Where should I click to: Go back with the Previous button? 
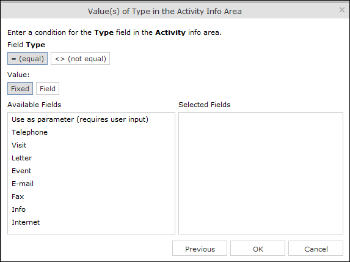[200, 249]
